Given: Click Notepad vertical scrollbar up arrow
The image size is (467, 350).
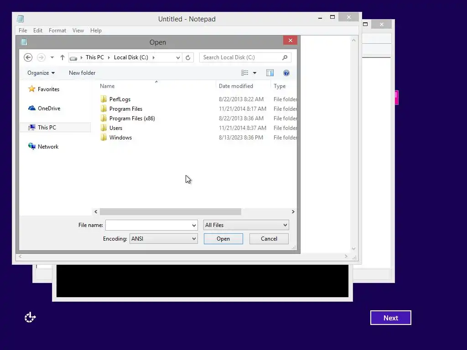Looking at the screenshot, I should [353, 40].
